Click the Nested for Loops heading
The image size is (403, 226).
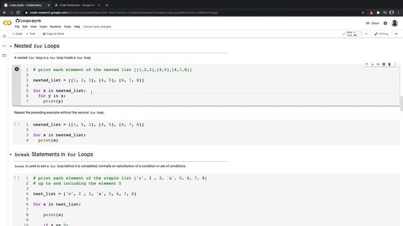point(37,46)
